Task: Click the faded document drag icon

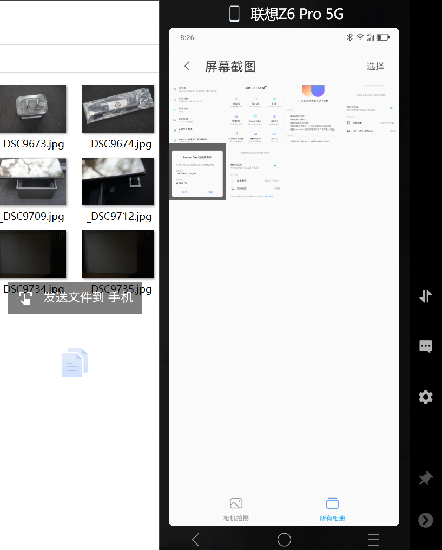Action: (x=75, y=363)
